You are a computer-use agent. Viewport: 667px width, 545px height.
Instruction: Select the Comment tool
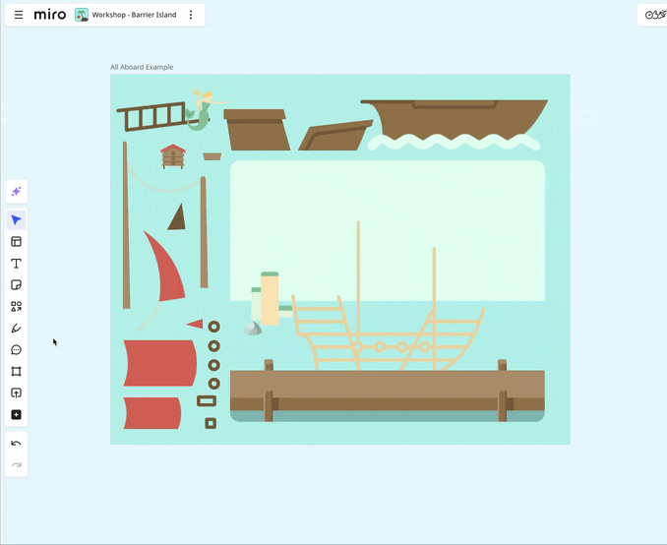click(16, 349)
